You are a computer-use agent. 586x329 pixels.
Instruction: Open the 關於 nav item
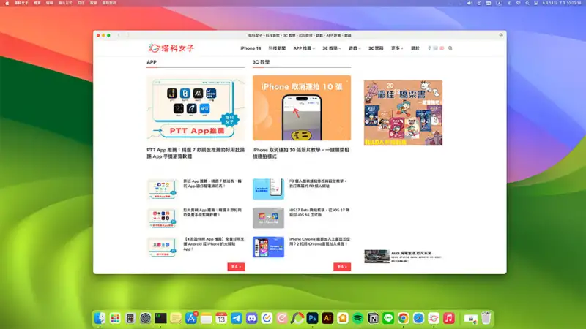coord(415,48)
